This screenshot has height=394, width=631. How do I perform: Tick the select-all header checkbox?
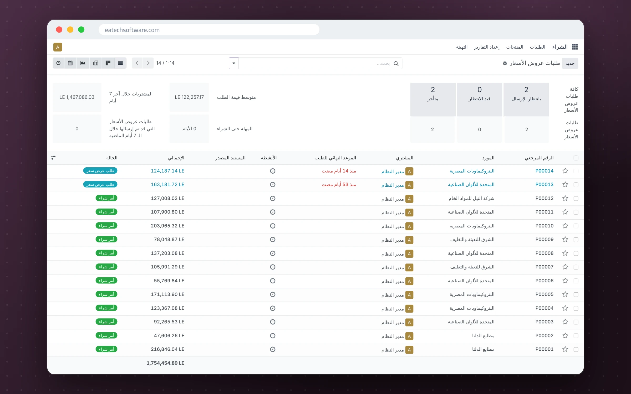576,158
